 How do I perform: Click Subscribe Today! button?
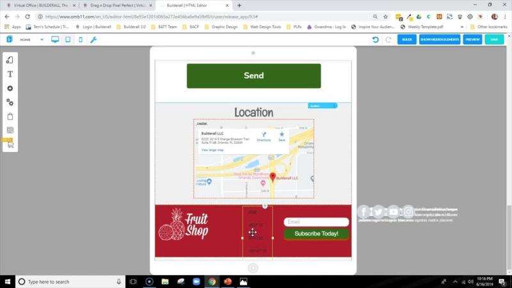coord(316,234)
